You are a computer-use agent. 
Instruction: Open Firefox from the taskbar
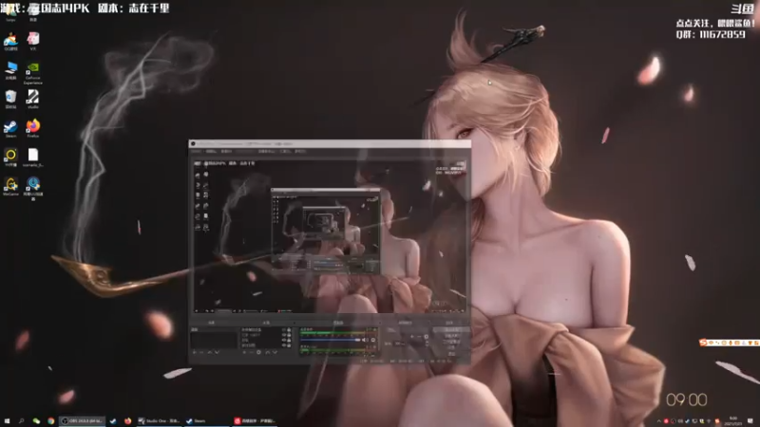(128, 421)
